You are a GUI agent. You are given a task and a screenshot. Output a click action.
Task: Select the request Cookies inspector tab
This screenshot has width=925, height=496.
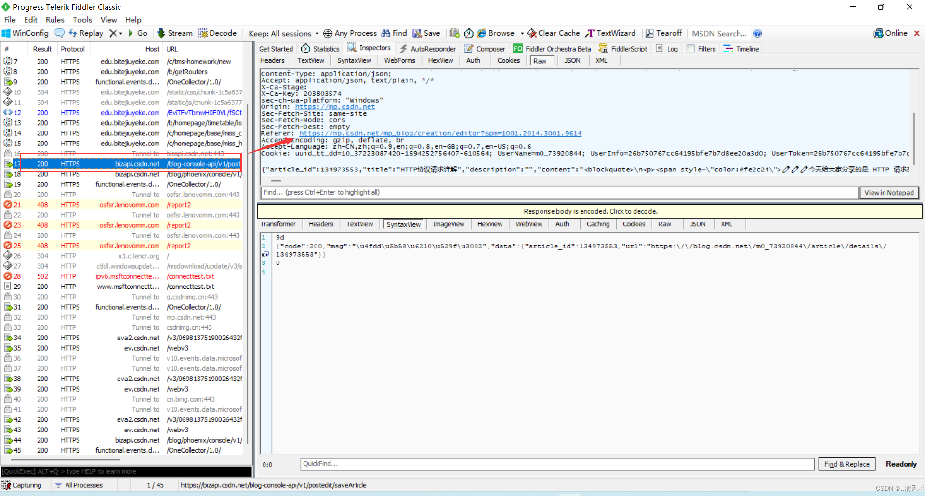(509, 60)
